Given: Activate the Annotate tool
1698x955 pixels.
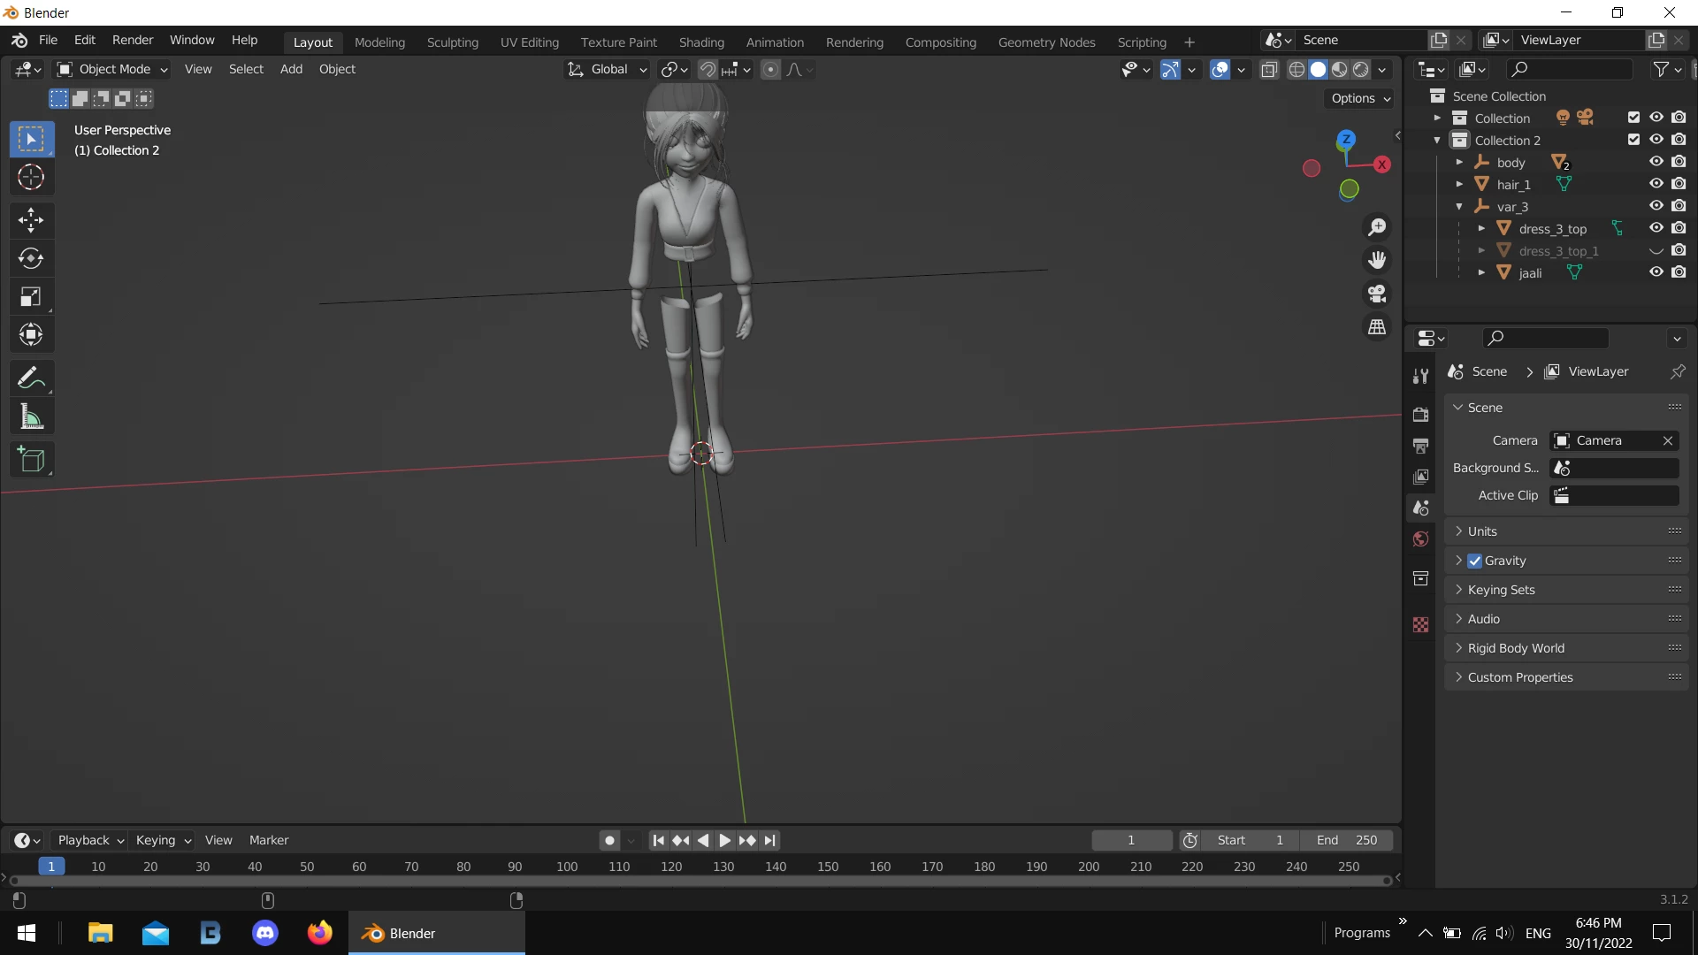Looking at the screenshot, I should click(31, 378).
